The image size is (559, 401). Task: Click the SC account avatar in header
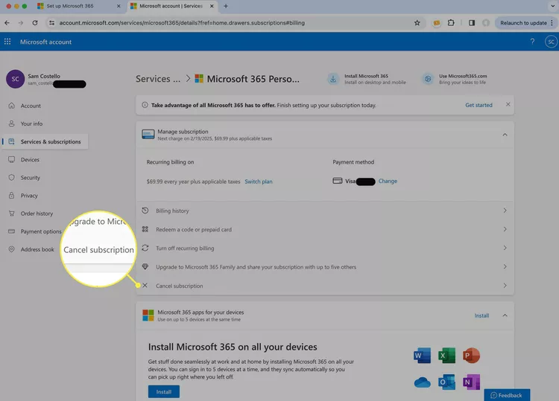tap(549, 42)
